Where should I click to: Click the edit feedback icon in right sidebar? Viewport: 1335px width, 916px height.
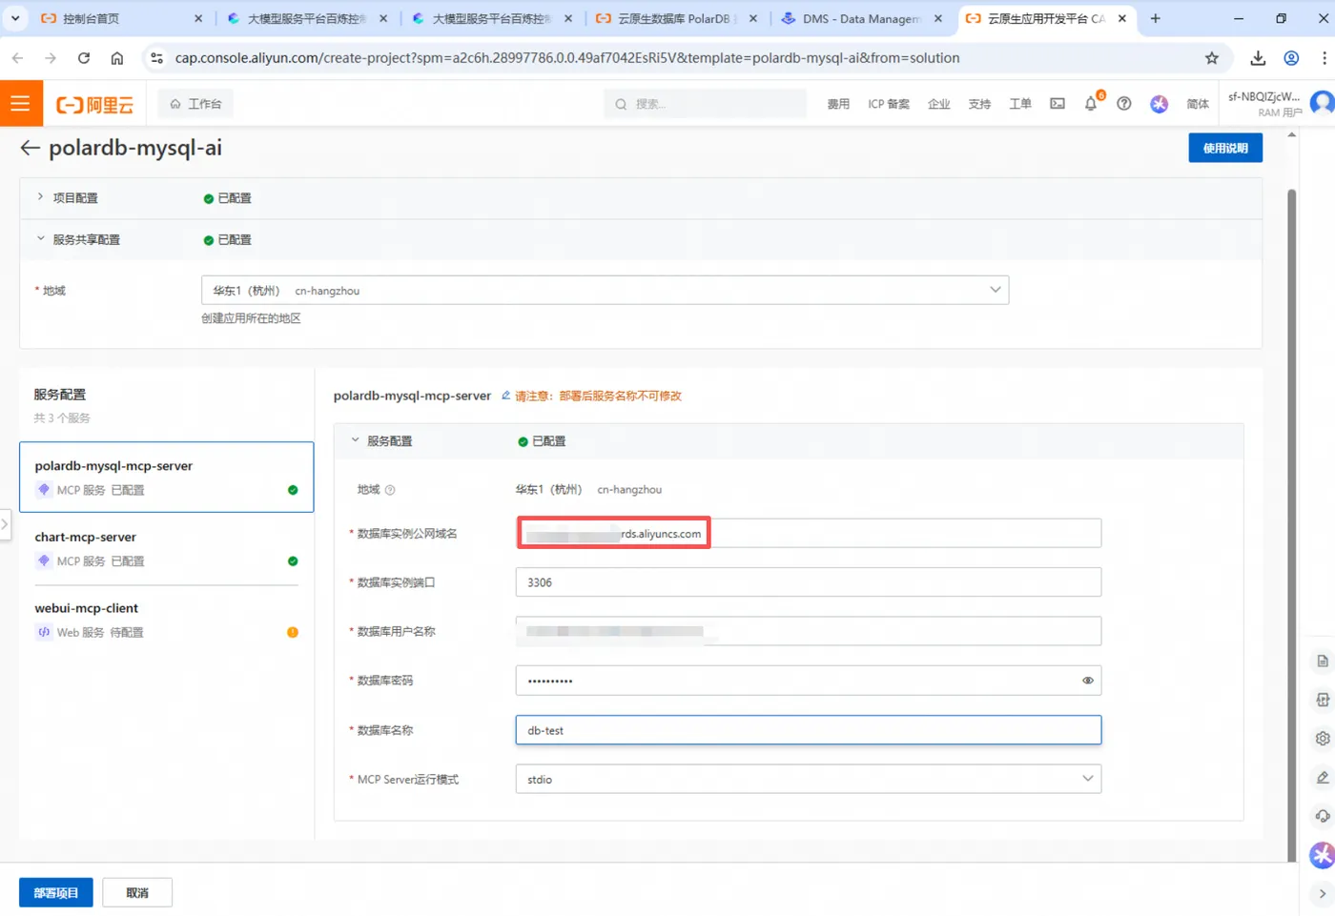(x=1323, y=777)
